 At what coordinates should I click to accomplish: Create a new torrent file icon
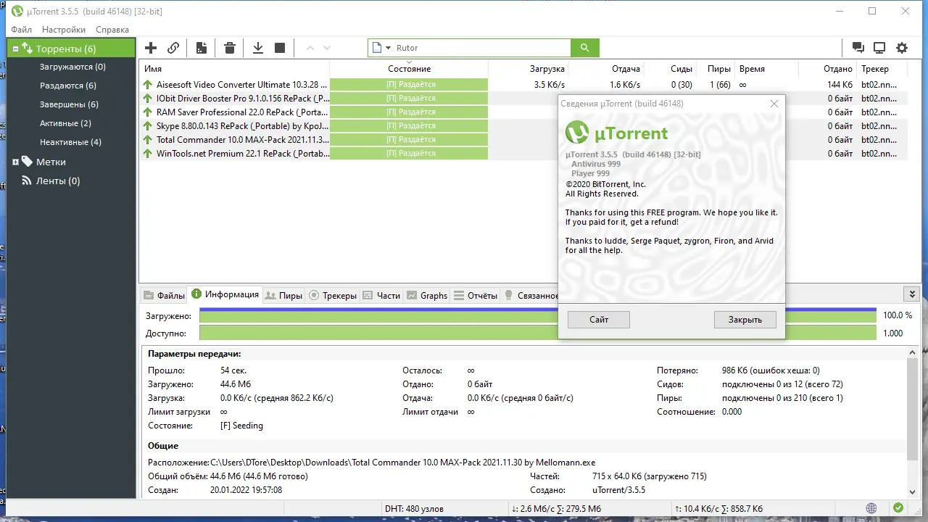point(201,47)
